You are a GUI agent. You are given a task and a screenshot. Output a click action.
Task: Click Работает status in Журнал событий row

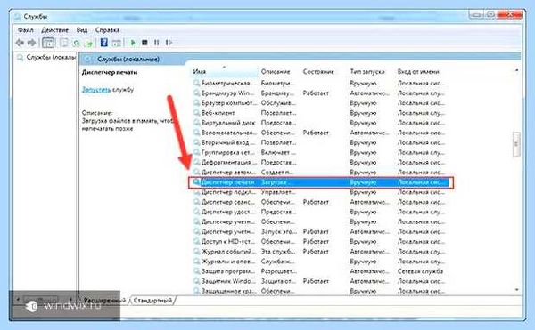click(316, 252)
